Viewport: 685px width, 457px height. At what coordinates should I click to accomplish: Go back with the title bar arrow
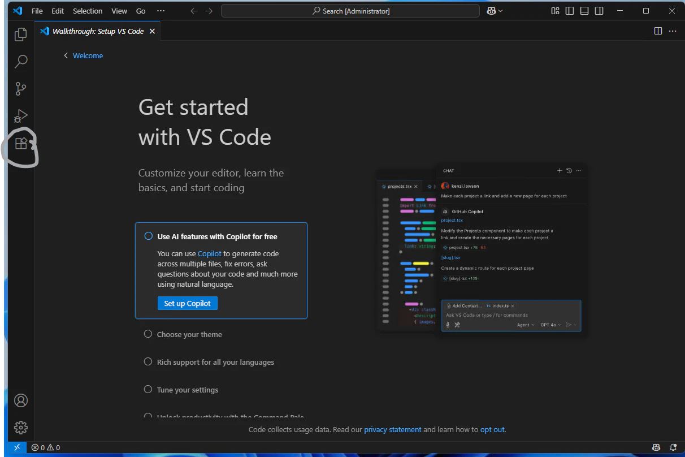click(194, 11)
